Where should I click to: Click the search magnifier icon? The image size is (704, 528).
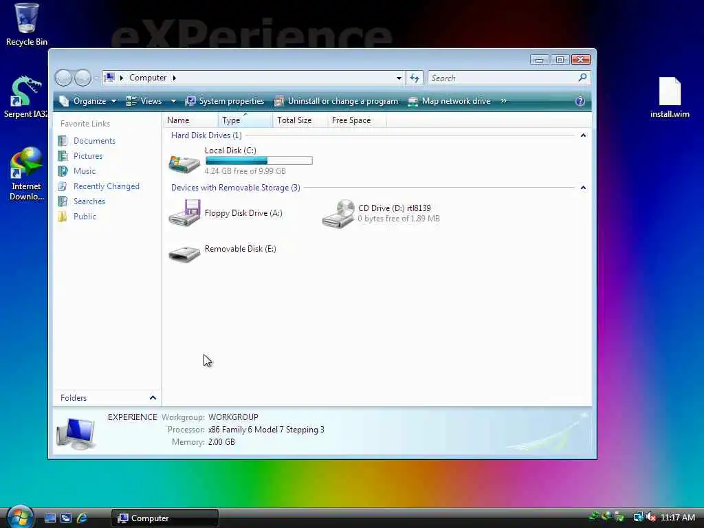[x=582, y=78]
